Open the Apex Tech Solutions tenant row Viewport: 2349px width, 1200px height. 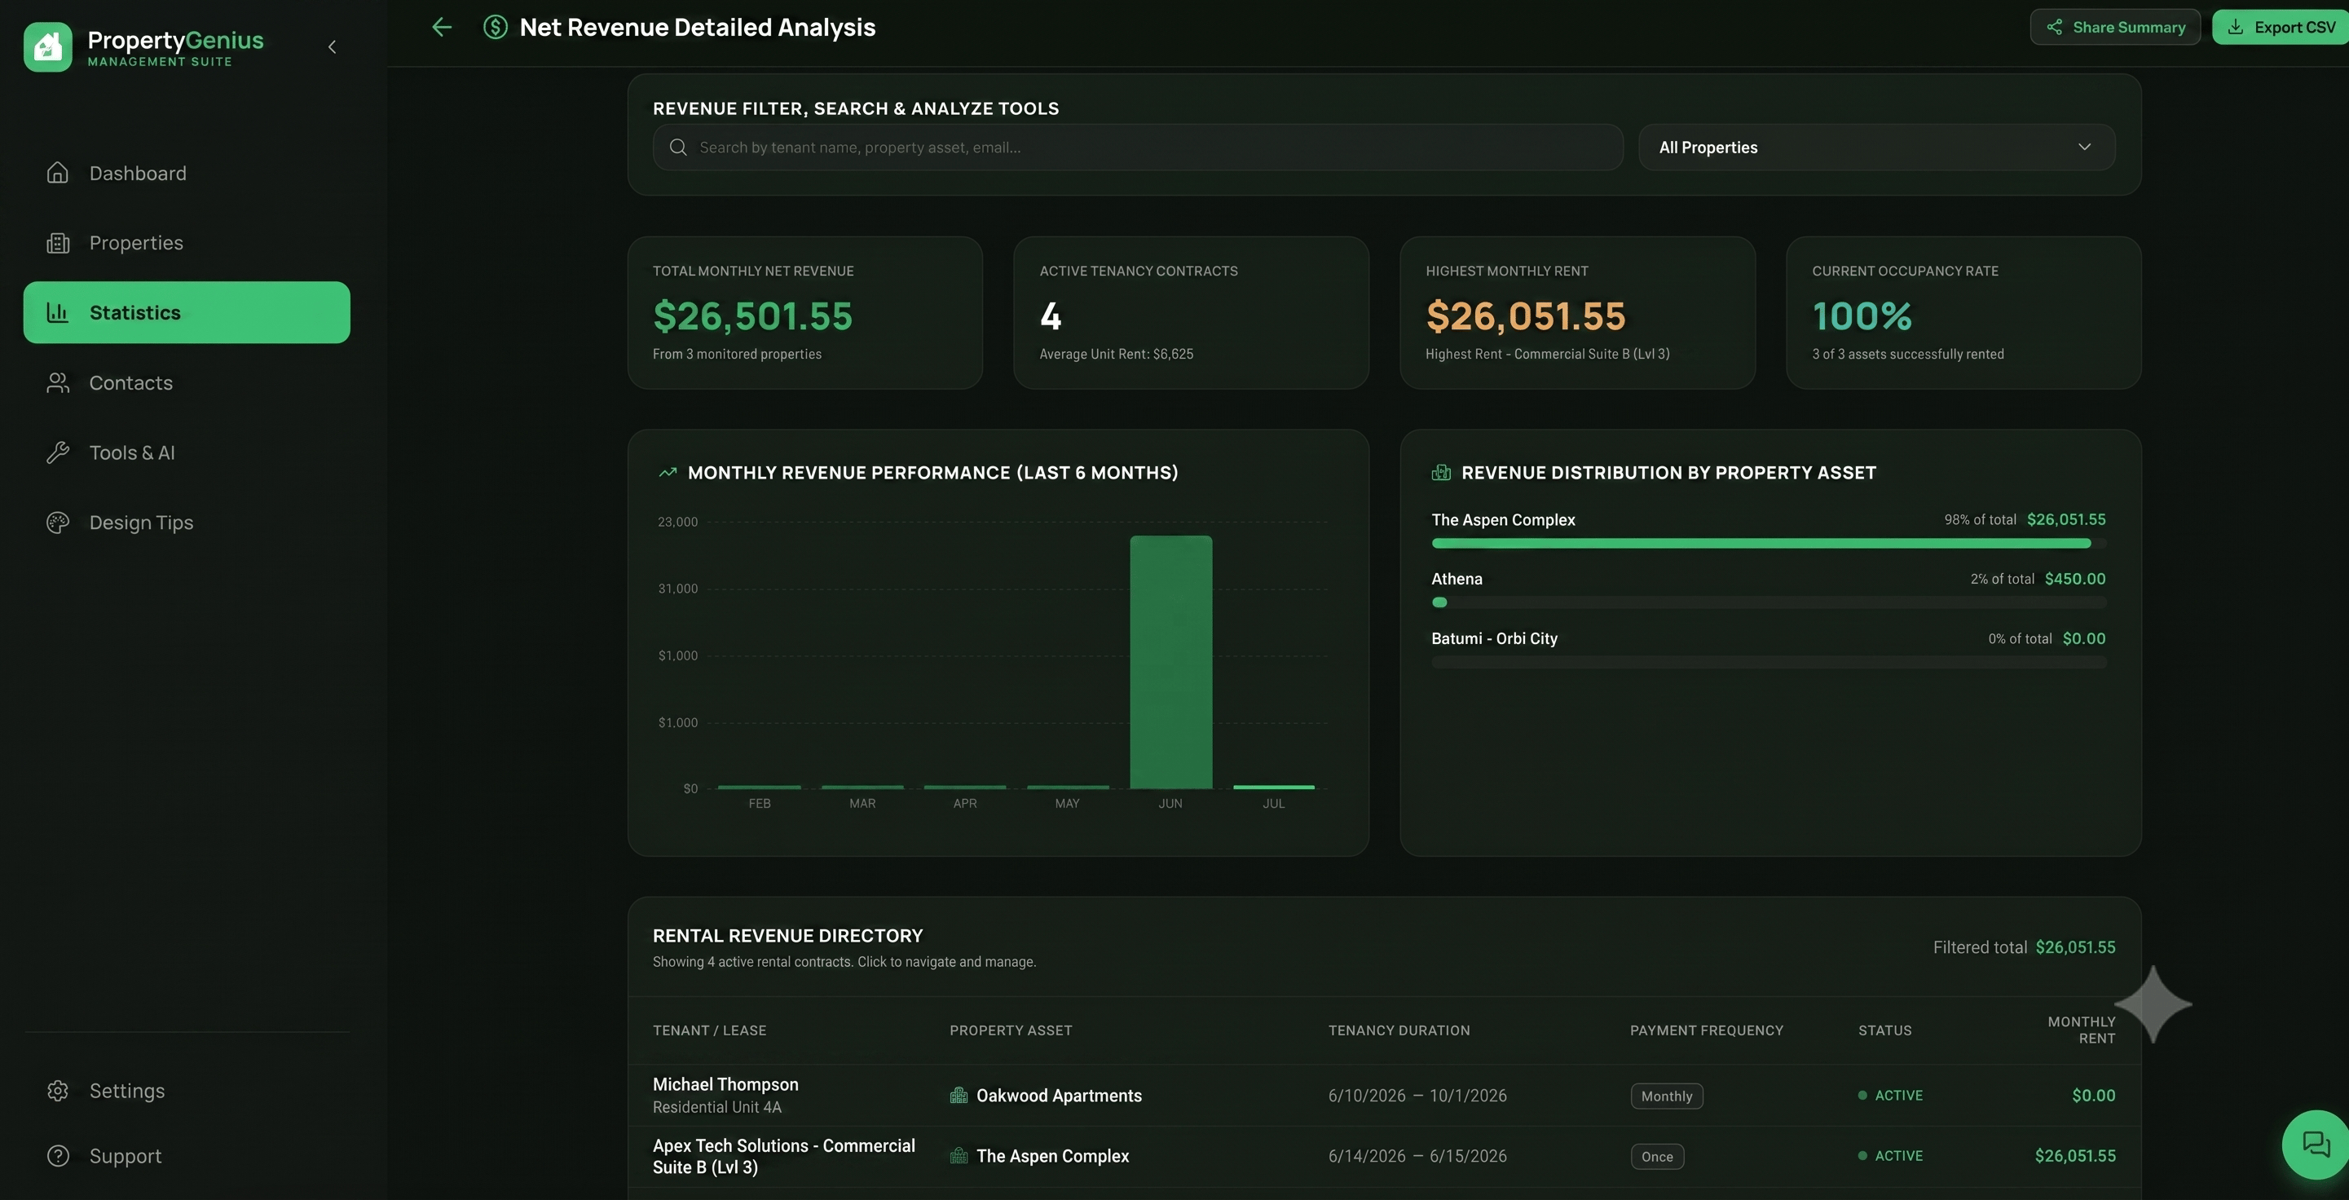[1384, 1156]
